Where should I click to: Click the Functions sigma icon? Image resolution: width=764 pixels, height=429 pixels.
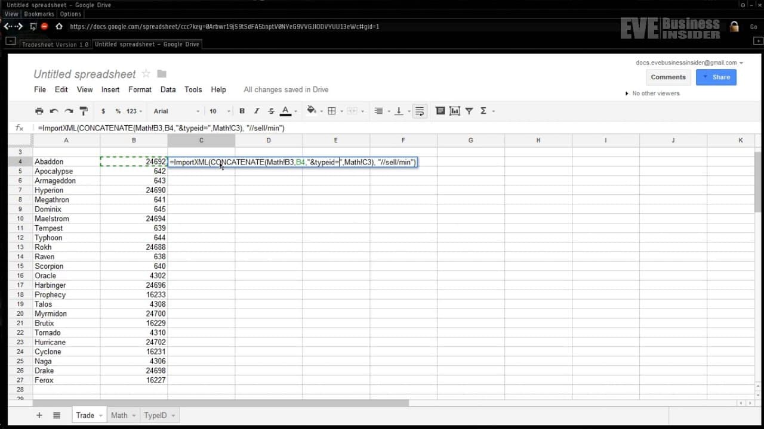tap(483, 111)
